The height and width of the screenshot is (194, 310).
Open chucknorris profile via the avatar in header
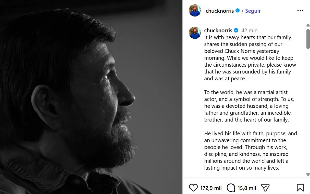point(195,11)
